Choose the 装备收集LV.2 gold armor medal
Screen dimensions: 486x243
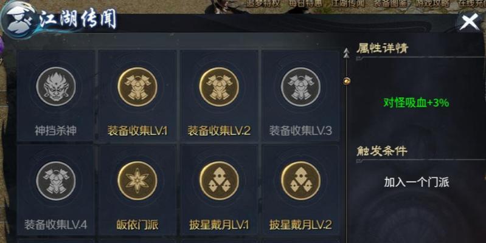219,87
